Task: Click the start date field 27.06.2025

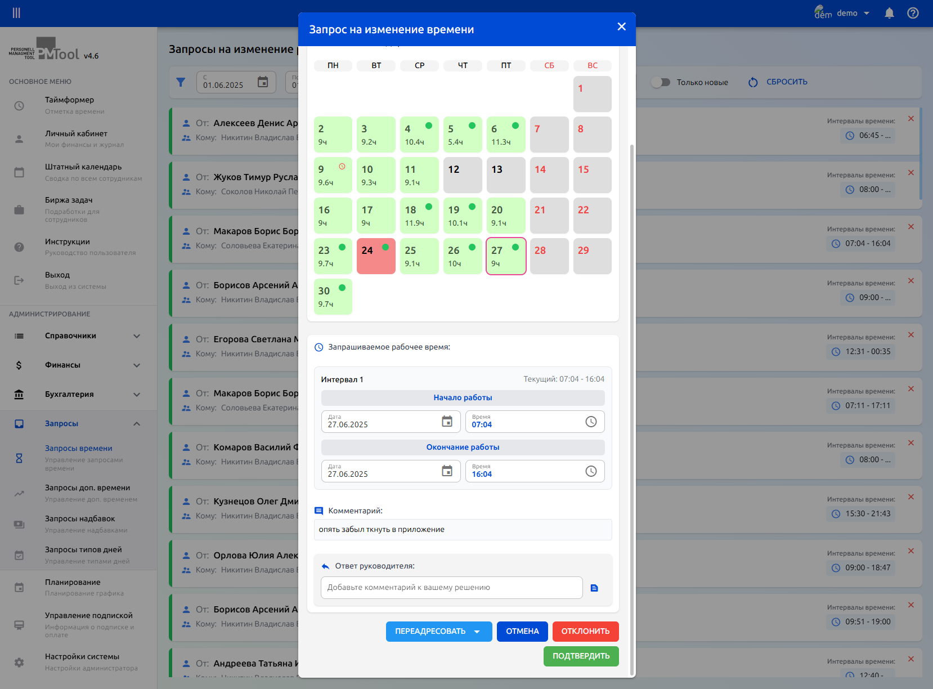Action: point(391,422)
